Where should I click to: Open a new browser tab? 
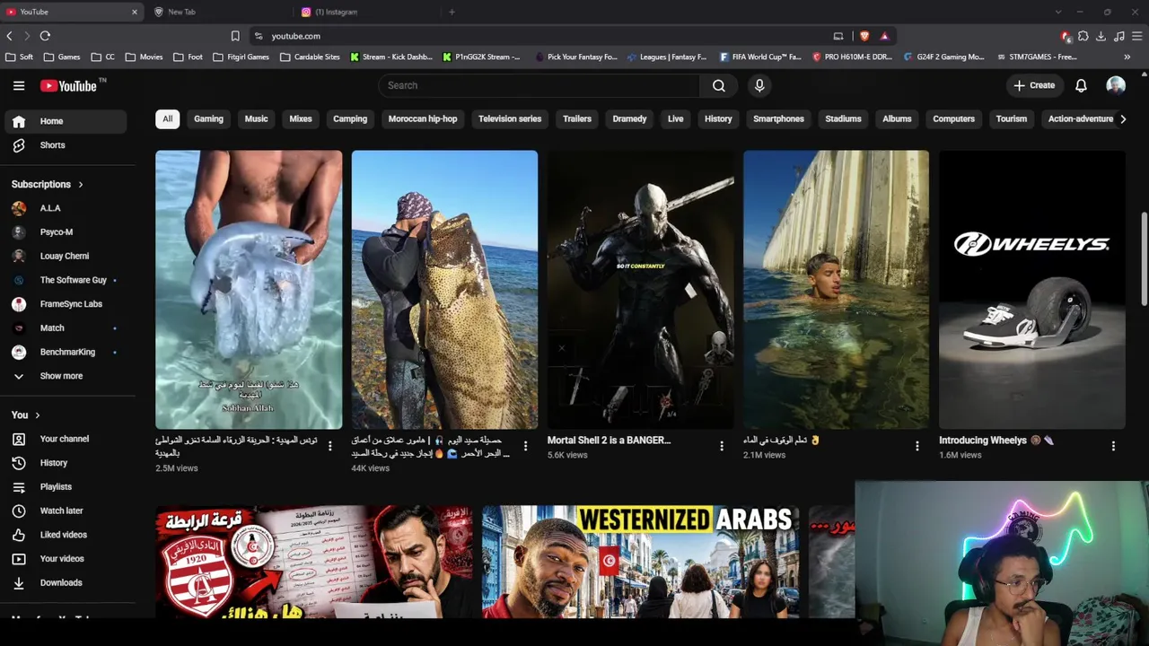(452, 12)
